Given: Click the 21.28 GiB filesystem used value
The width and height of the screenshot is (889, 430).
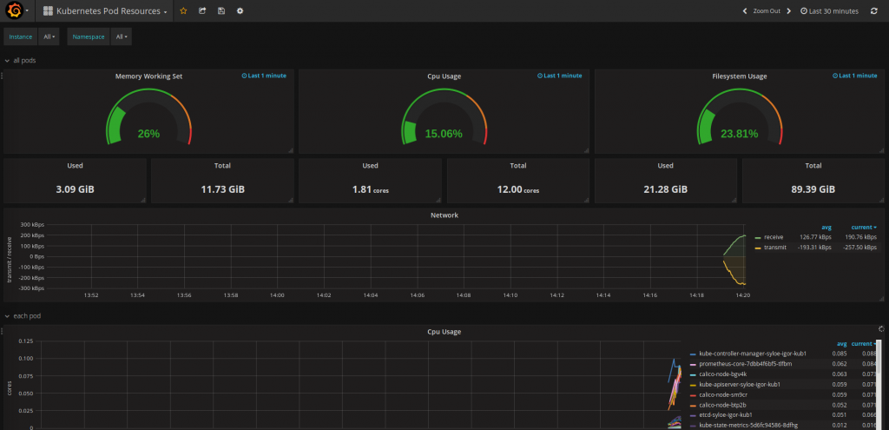Looking at the screenshot, I should click(666, 189).
